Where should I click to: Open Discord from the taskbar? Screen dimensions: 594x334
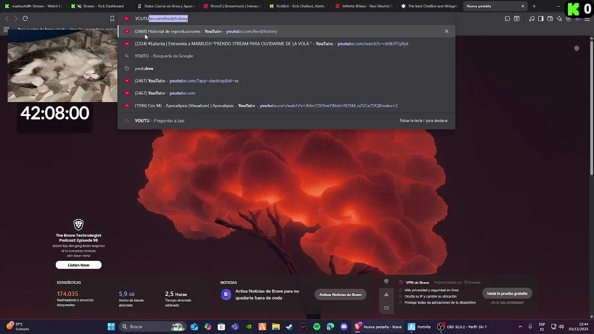pyautogui.click(x=344, y=327)
